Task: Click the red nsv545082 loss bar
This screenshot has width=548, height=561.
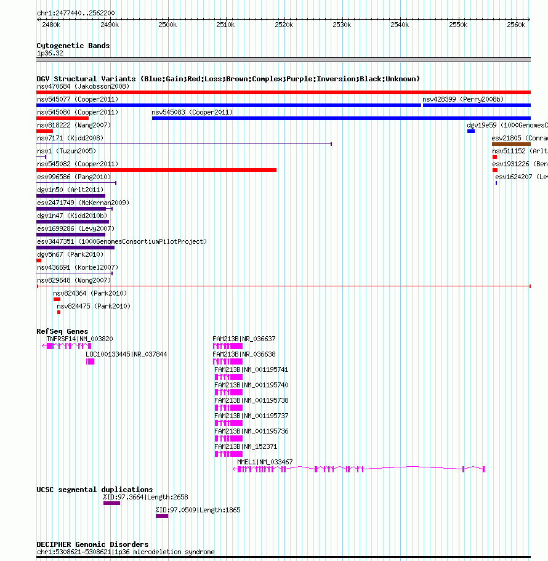Action: [x=156, y=170]
